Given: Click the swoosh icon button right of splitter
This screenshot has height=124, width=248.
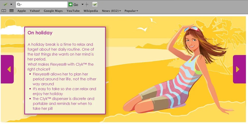Looking at the screenshot, I should [95, 4].
